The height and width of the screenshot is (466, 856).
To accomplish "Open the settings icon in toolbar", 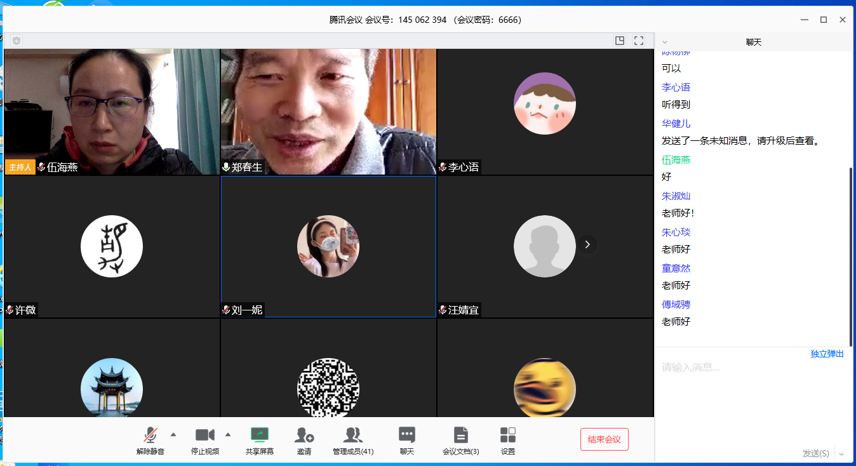I will [x=507, y=436].
